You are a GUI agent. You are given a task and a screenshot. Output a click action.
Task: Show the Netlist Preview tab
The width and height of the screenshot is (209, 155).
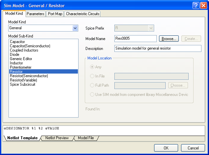57,138
